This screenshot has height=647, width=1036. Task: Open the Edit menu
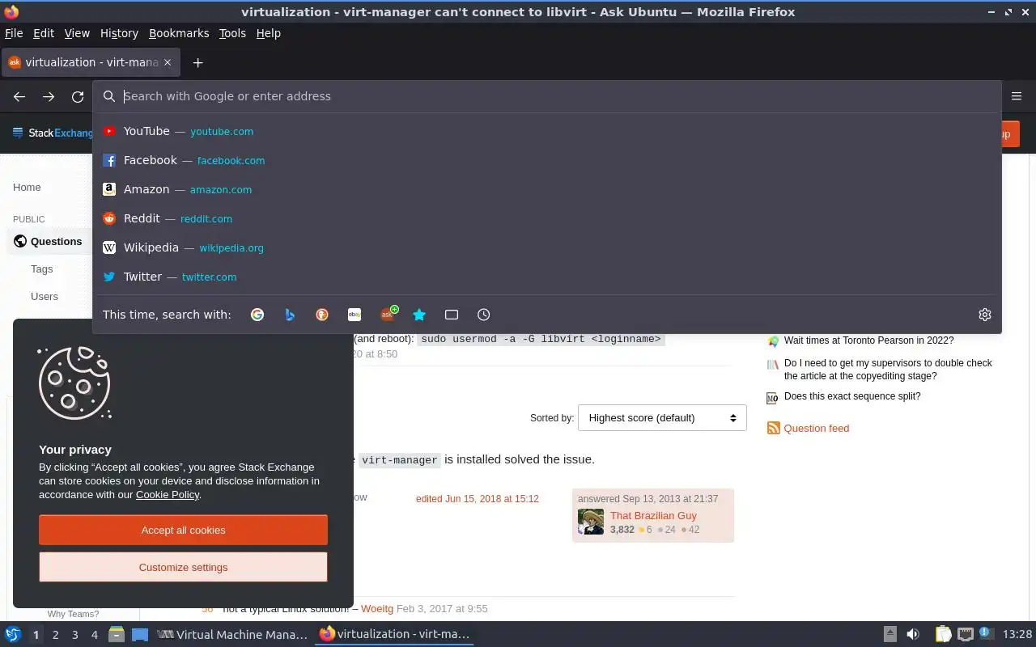click(x=44, y=33)
